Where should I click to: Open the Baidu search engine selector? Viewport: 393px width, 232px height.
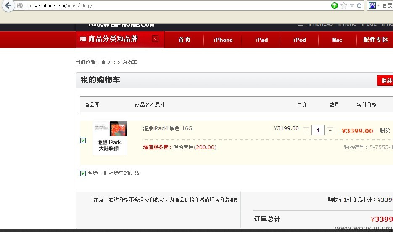374,5
